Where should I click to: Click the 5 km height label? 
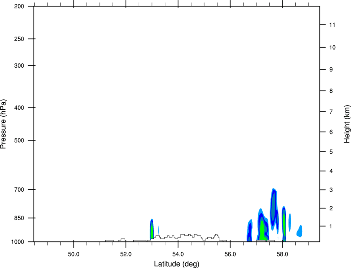[331, 152]
